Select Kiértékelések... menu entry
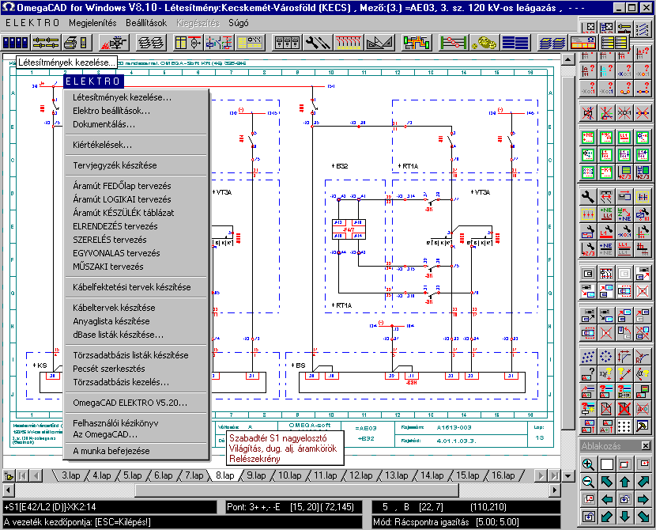Image resolution: width=656 pixels, height=530 pixels. click(102, 145)
